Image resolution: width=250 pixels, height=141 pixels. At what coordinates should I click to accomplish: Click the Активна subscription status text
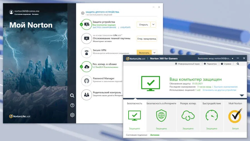click(x=155, y=135)
